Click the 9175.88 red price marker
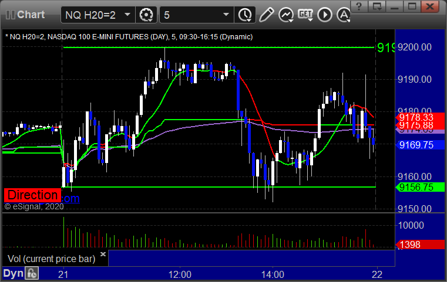This screenshot has height=282, width=447. [x=419, y=125]
